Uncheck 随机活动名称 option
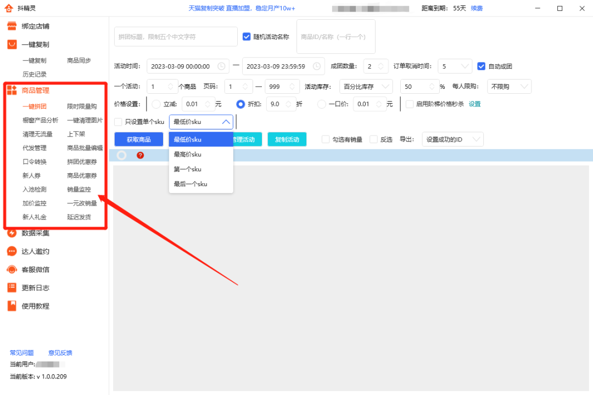This screenshot has width=593, height=395. click(247, 37)
